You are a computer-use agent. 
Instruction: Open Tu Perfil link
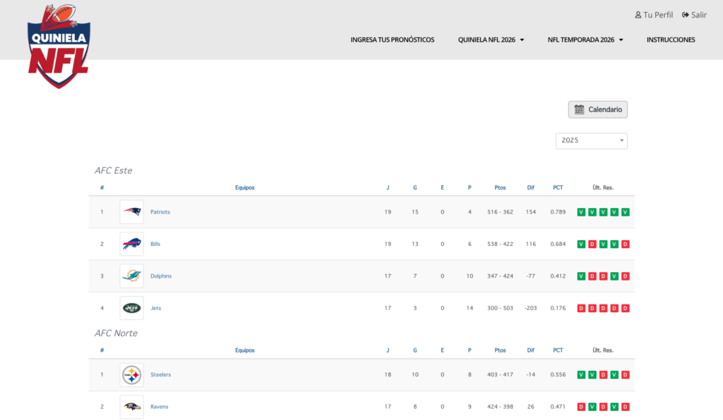[654, 15]
